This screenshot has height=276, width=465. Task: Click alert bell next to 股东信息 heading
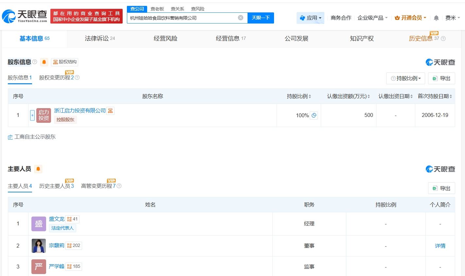[x=44, y=62]
